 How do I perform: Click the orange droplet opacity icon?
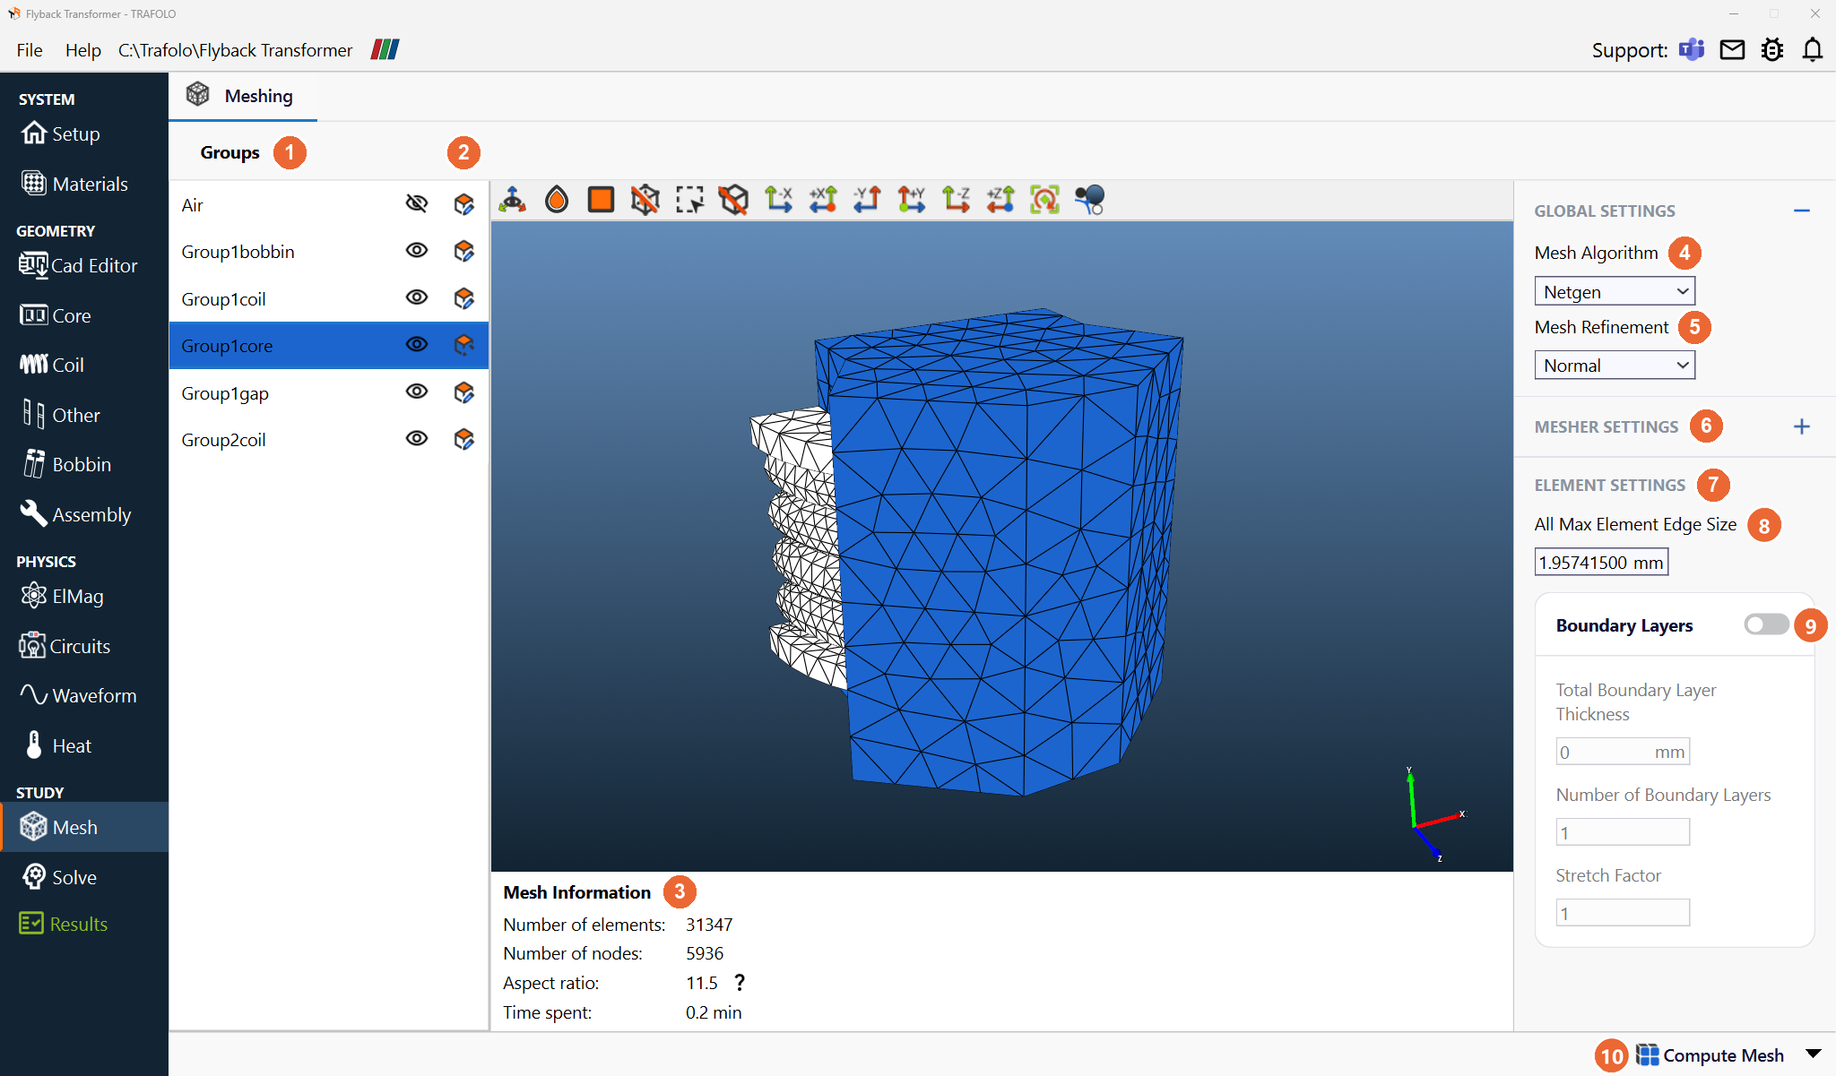click(x=557, y=199)
